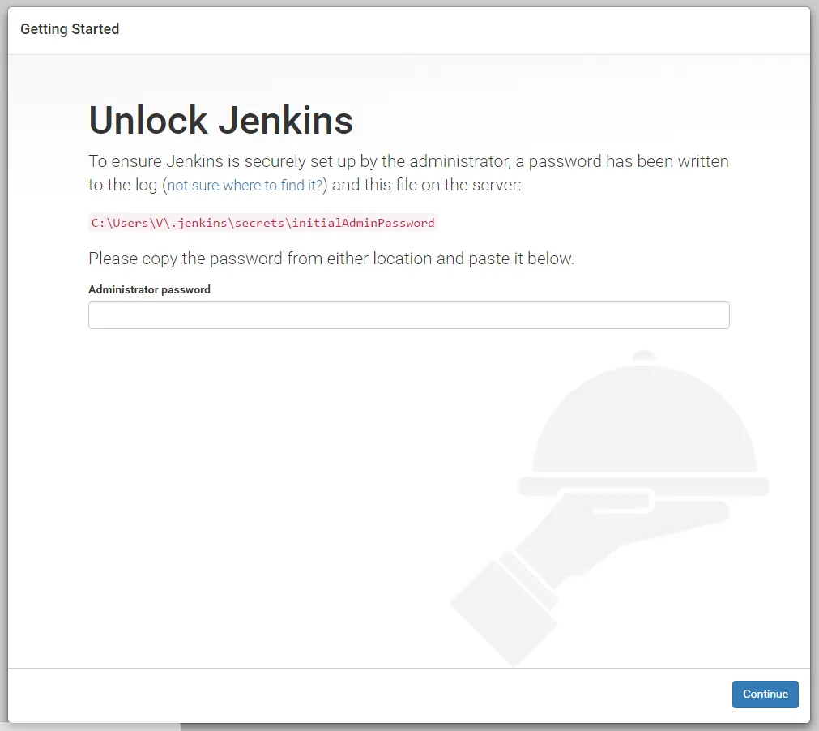Viewport: 819px width, 731px height.
Task: Open 'not sure where to find it?' link
Action: click(x=245, y=185)
